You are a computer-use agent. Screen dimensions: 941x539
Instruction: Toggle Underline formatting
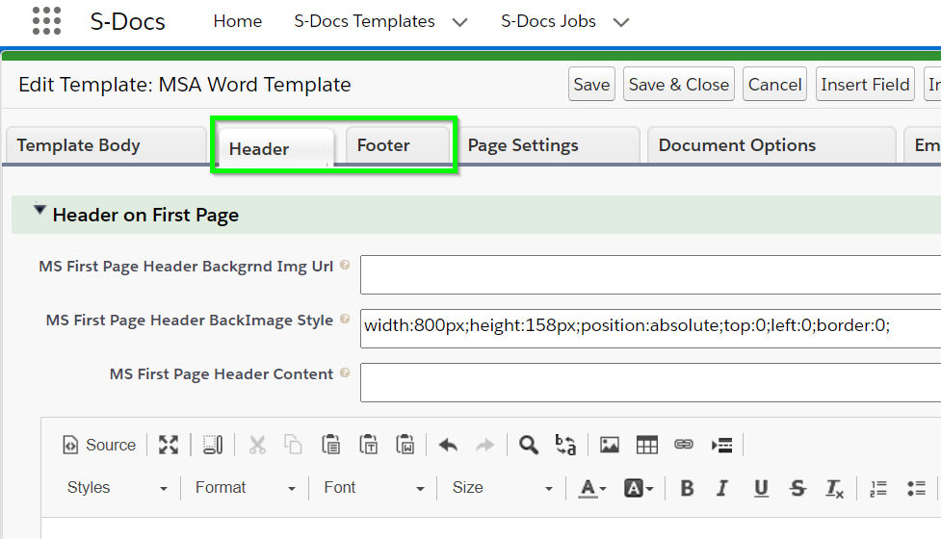click(x=760, y=489)
